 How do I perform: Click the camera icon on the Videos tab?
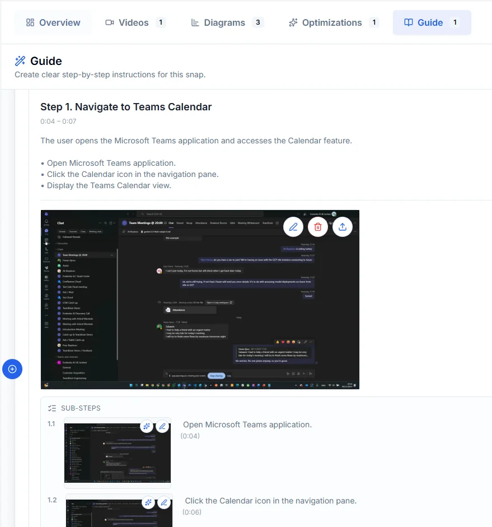point(110,22)
